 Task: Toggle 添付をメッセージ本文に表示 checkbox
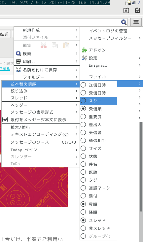coord(5,120)
